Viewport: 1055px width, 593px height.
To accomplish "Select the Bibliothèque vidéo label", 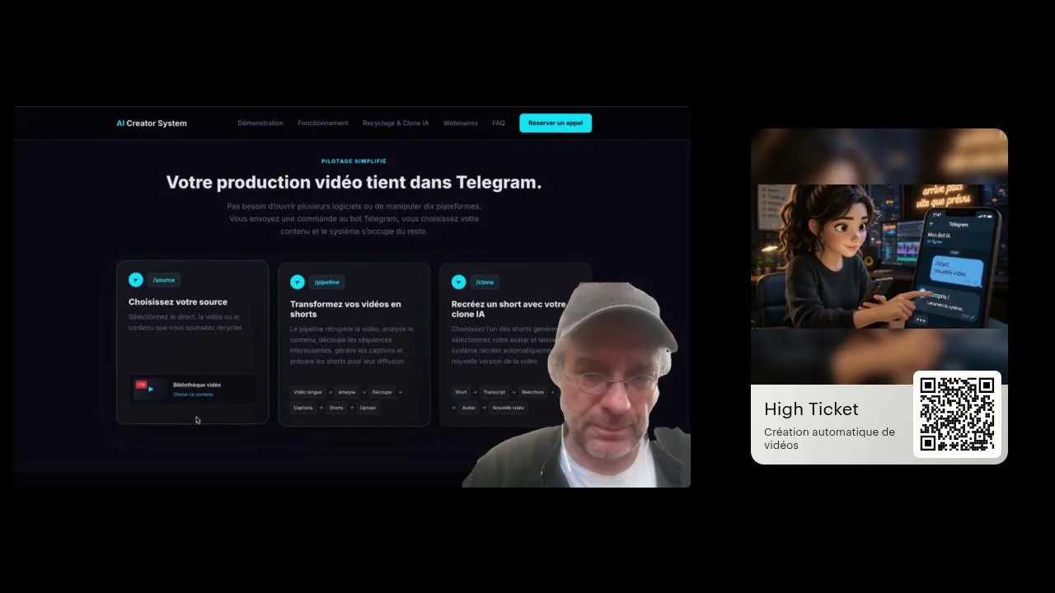I will pyautogui.click(x=197, y=385).
